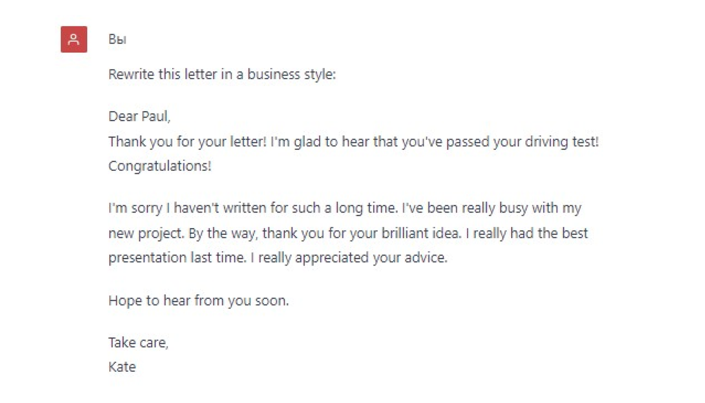Click the "Take care," closing line

click(x=139, y=342)
